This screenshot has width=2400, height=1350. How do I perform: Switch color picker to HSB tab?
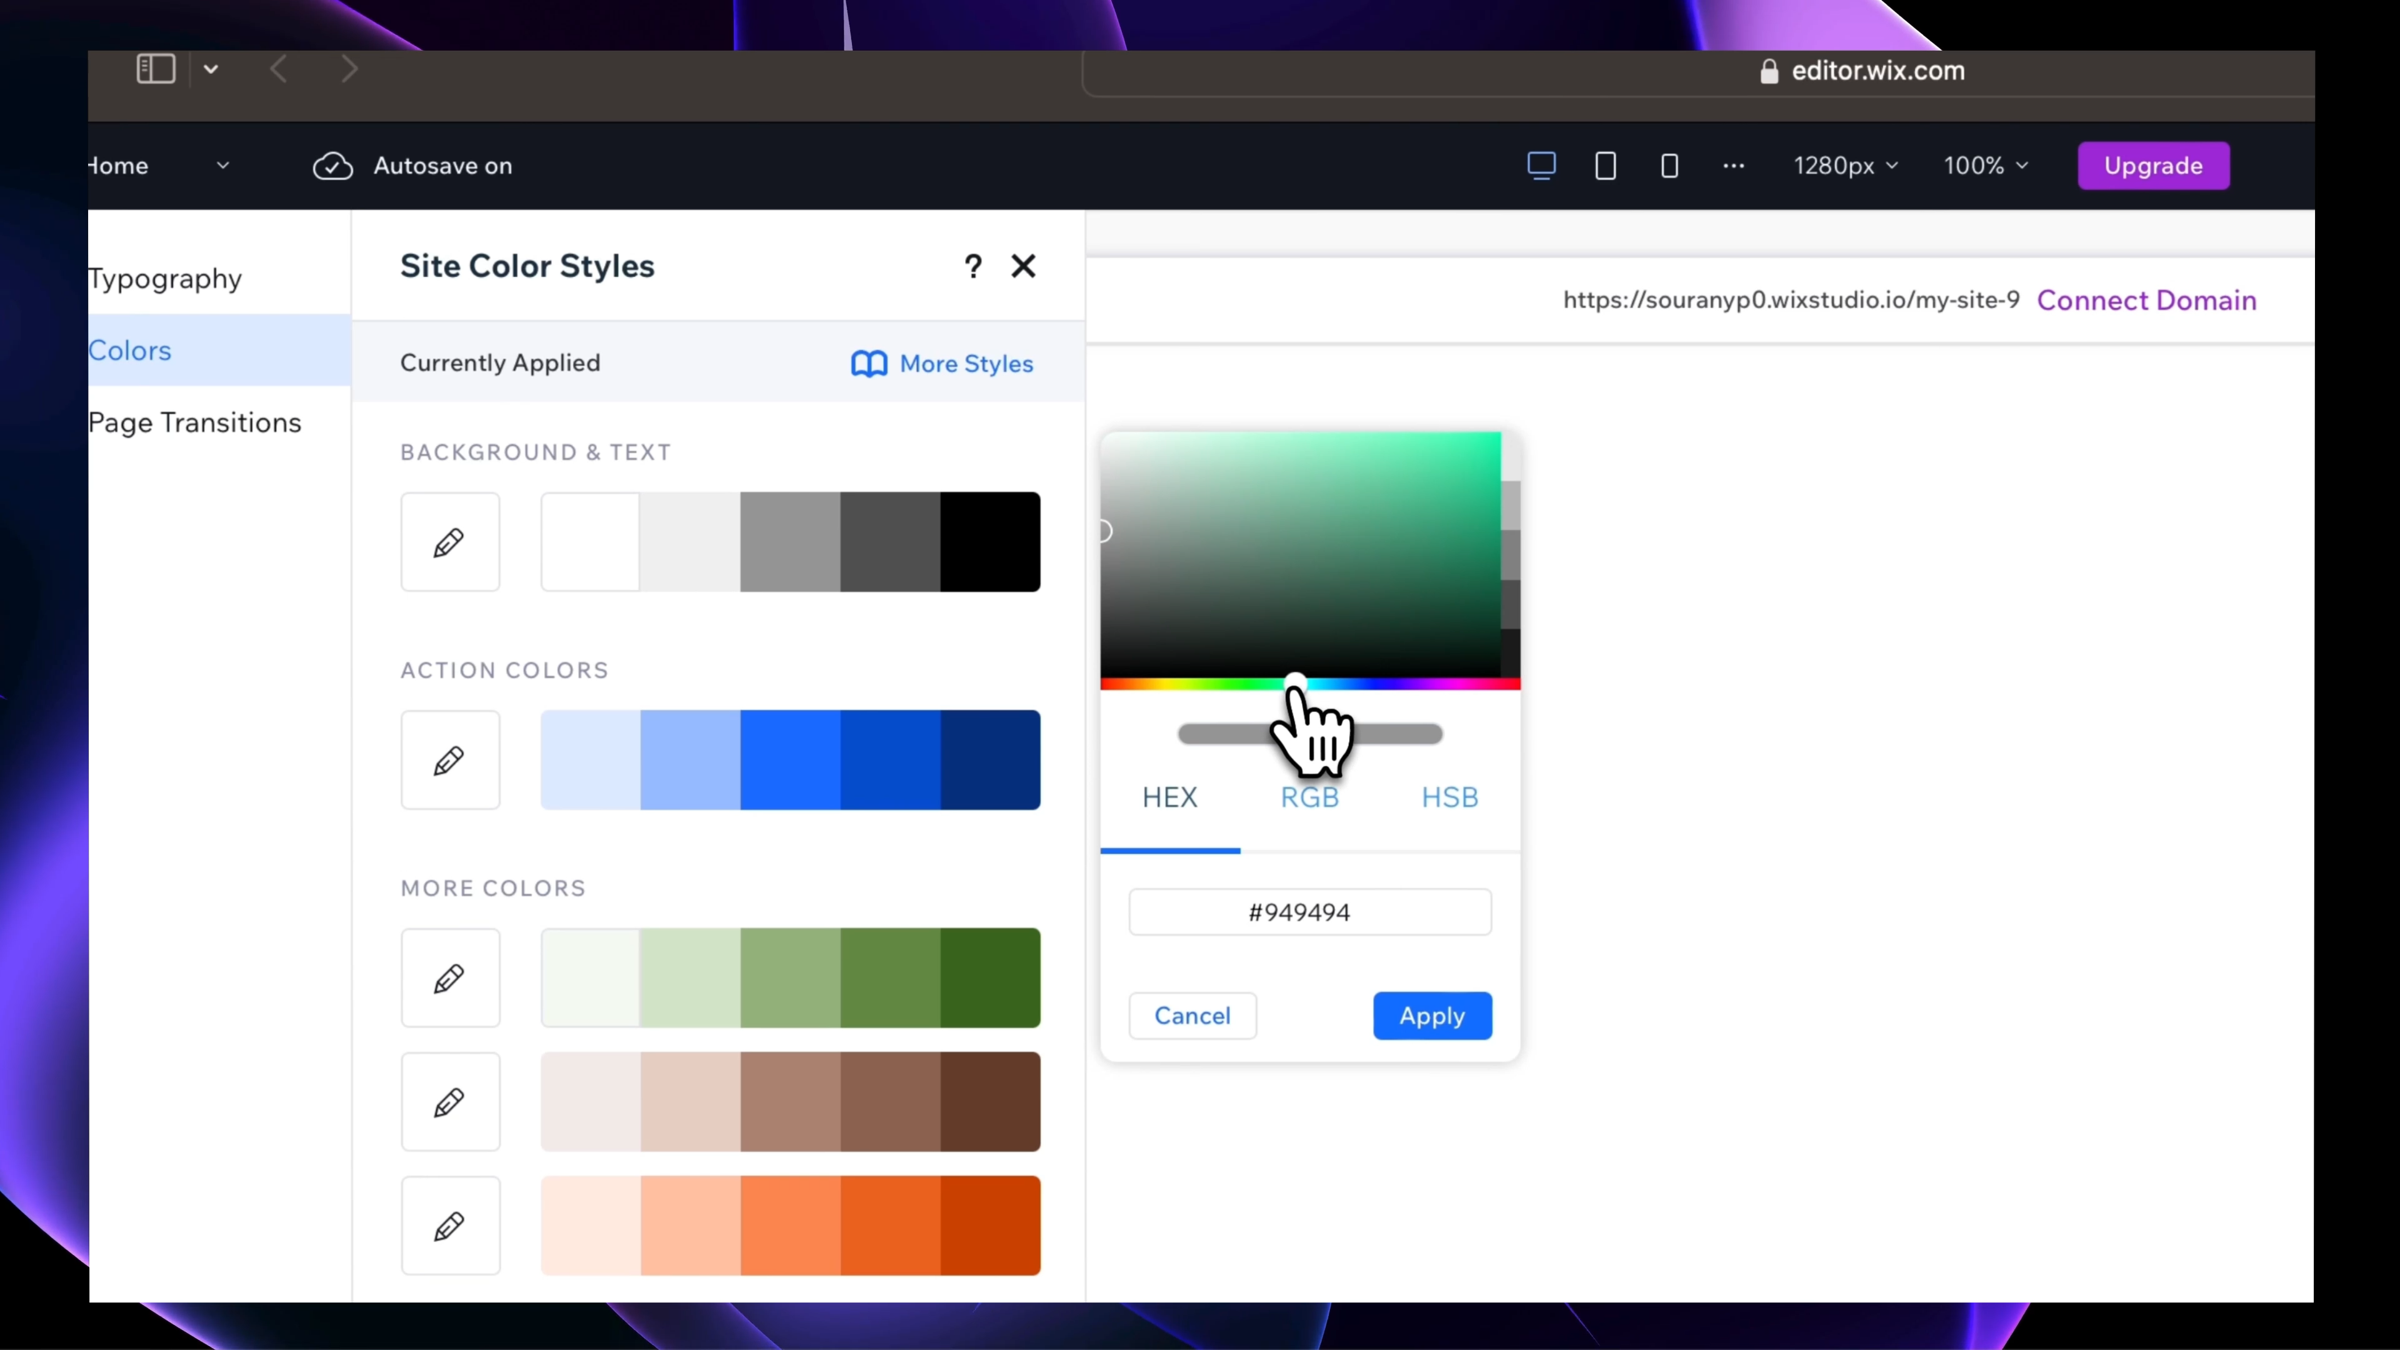[1450, 797]
